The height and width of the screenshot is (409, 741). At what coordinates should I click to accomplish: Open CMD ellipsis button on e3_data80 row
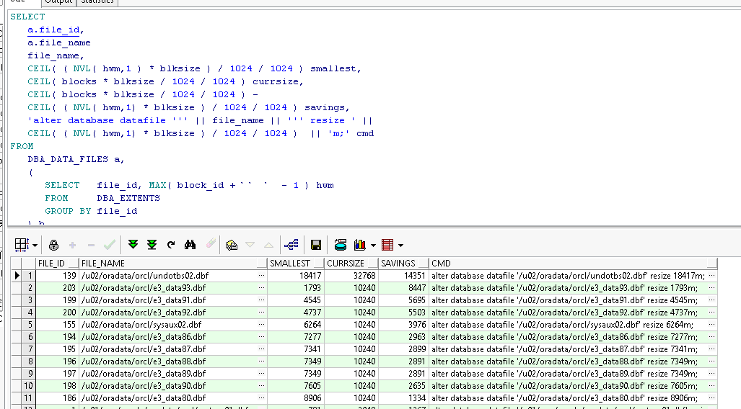tap(711, 398)
